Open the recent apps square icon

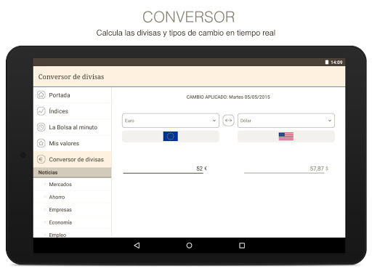click(242, 246)
